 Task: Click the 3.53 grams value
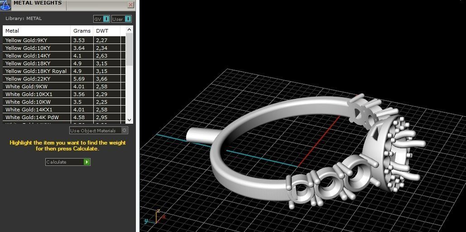coord(79,40)
